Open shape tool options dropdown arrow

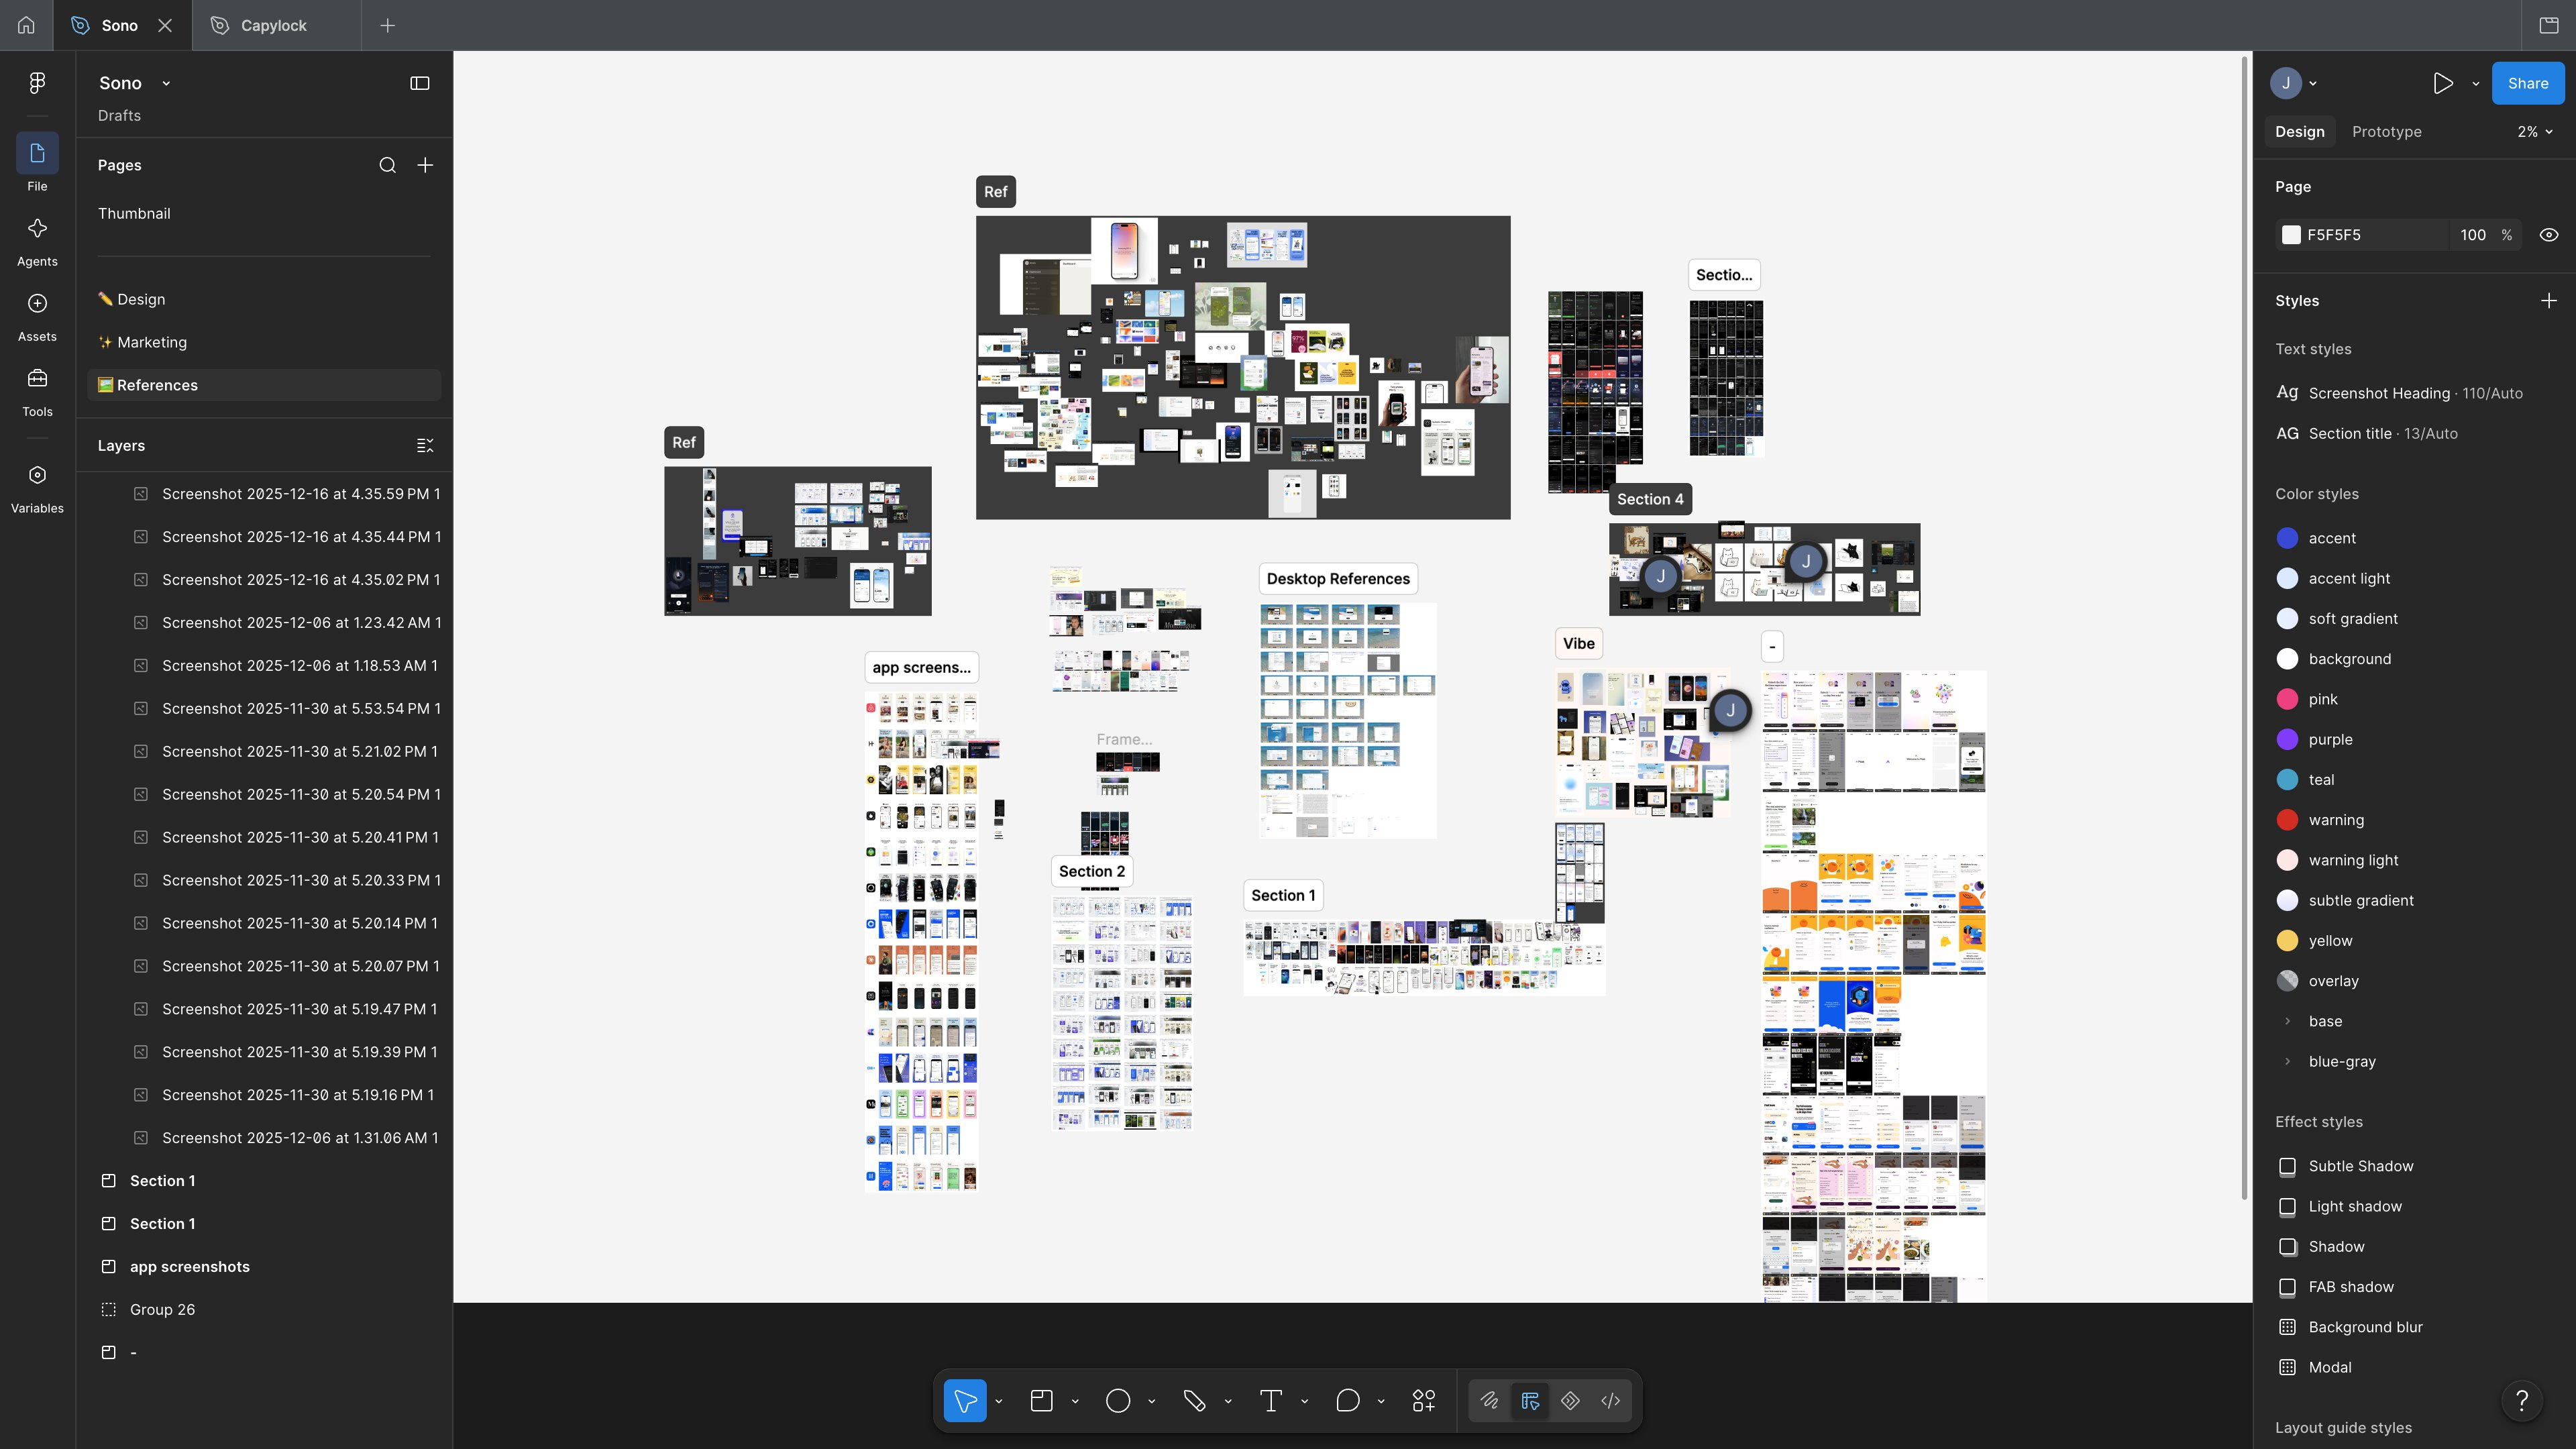pyautogui.click(x=1151, y=1401)
